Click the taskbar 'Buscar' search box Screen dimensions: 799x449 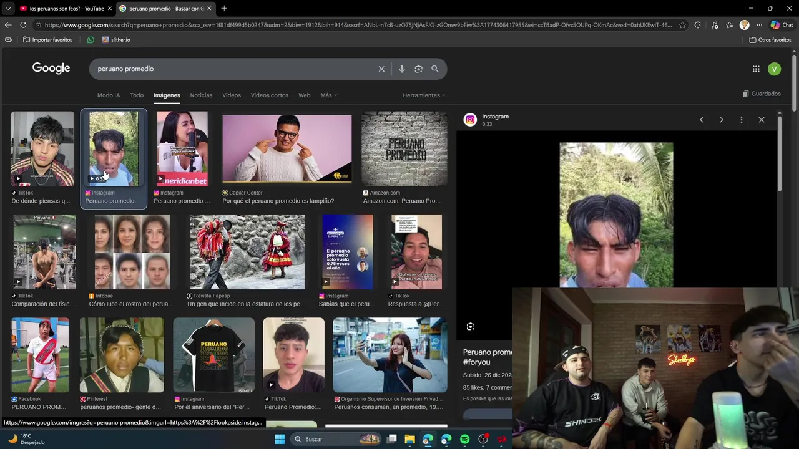click(336, 439)
